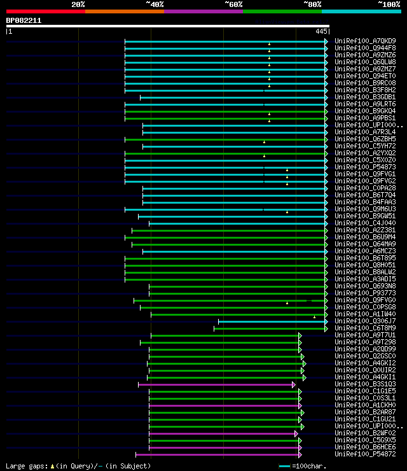Screen dimensions: 407x471
Task: Select the UniRef100_B3S1Q3 label
Action: (365, 384)
